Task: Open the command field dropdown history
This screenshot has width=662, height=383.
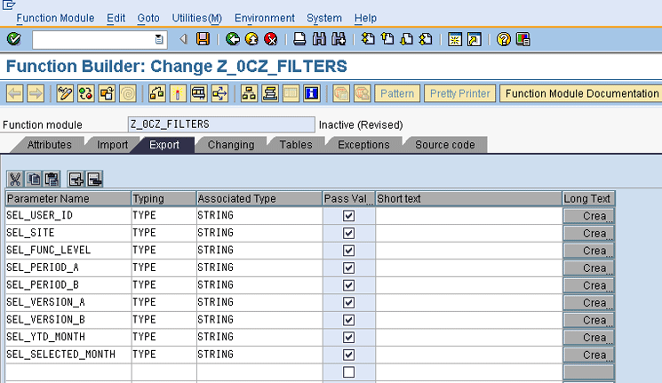Action: point(160,39)
